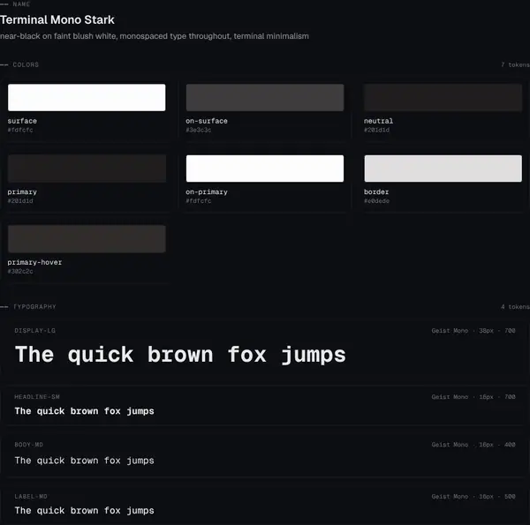Click the Terminal Mono Stark title
530x525 pixels.
click(57, 20)
